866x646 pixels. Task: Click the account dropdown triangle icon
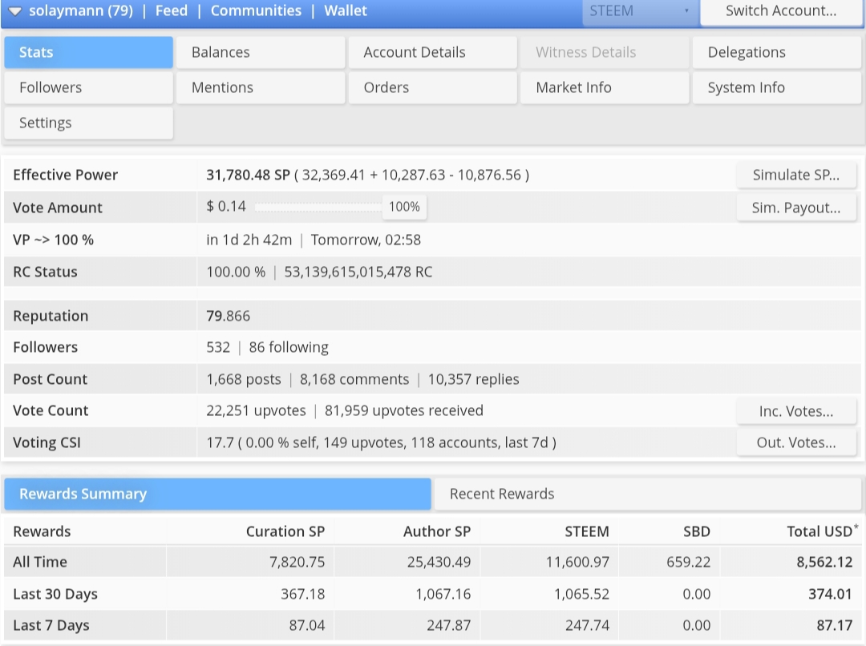click(15, 11)
